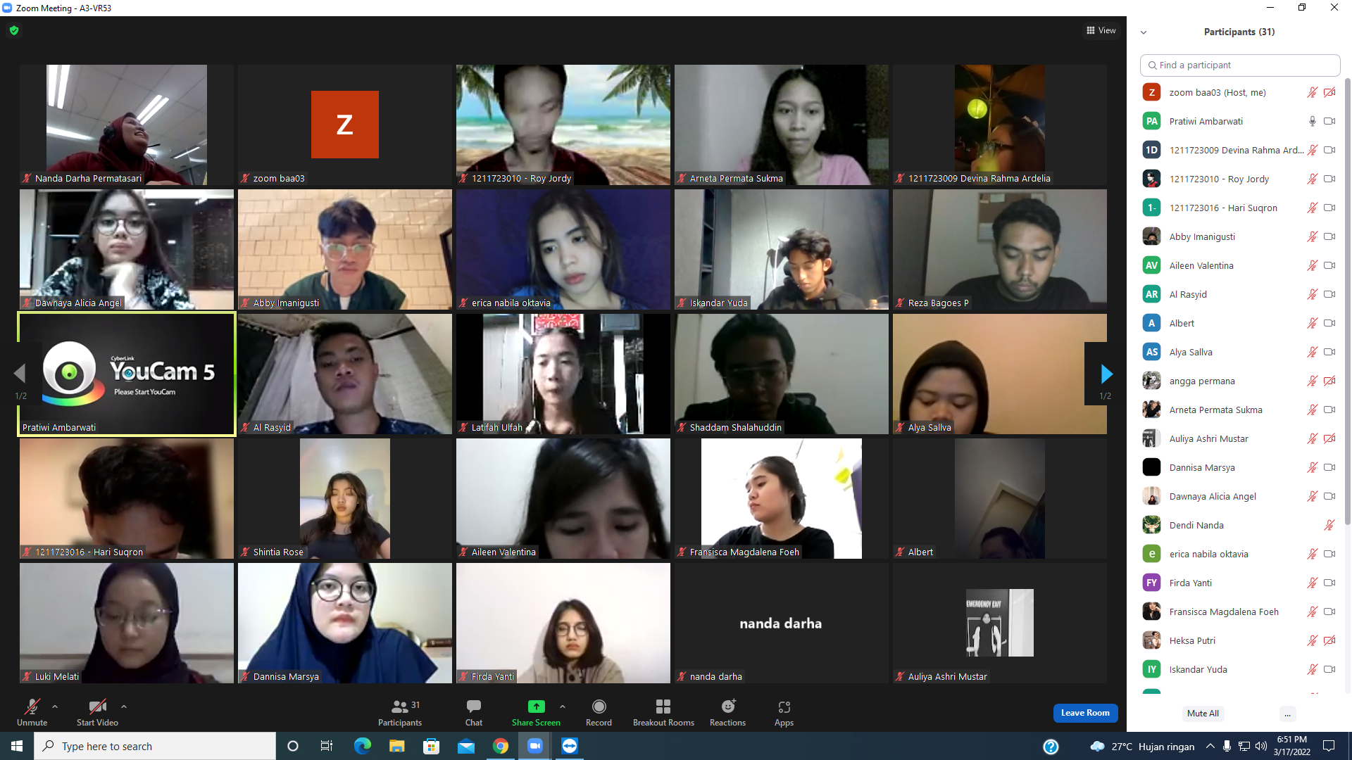
Task: Toggle muted mic for zoom baa03 host
Action: (1312, 92)
